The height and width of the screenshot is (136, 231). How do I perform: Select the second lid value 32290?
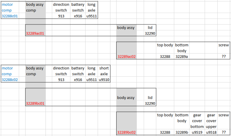pos(150,103)
